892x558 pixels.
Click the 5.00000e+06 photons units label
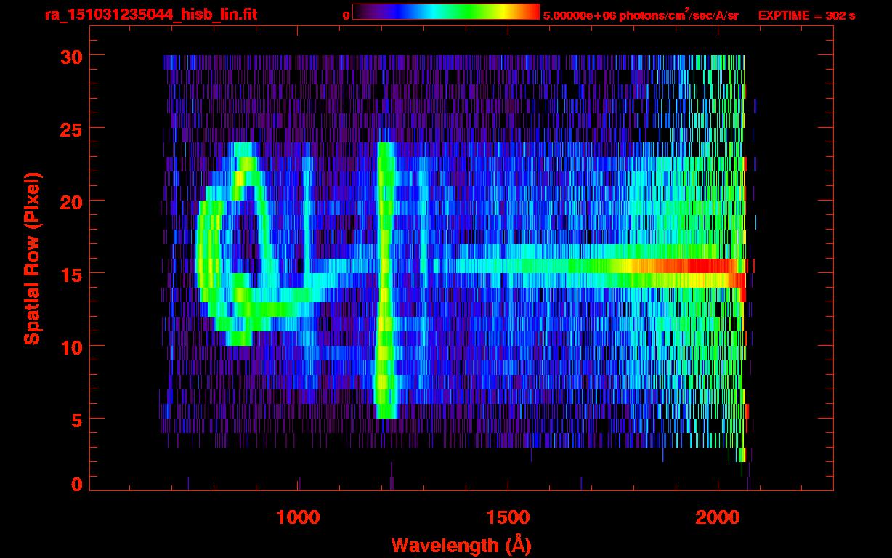(x=641, y=15)
